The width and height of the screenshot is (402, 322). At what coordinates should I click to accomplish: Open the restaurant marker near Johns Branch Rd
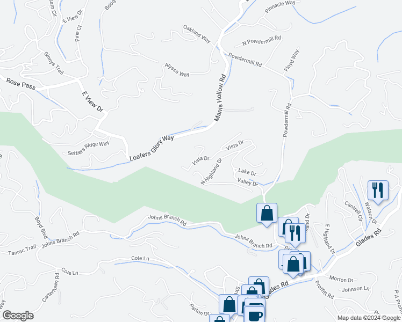pyautogui.click(x=295, y=234)
